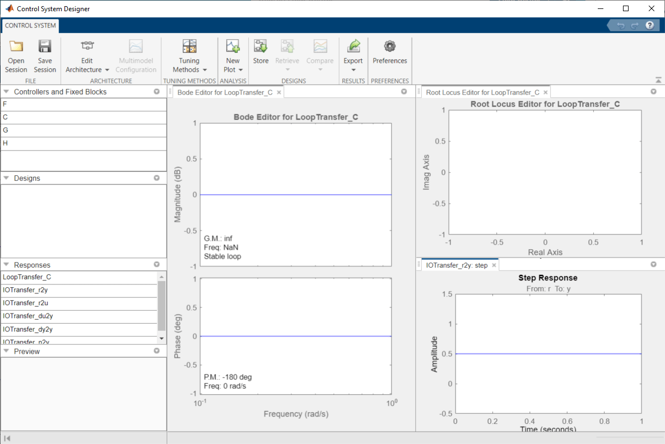Open the Edit Architecture tool
Viewport: 665px width, 444px height.
coord(87,54)
